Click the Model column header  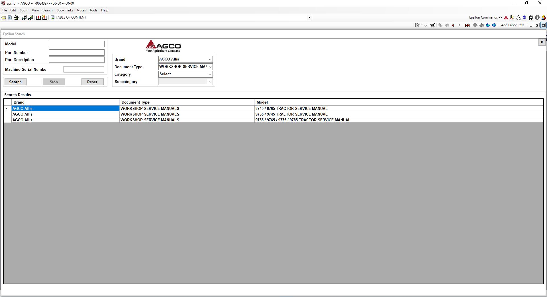point(399,102)
